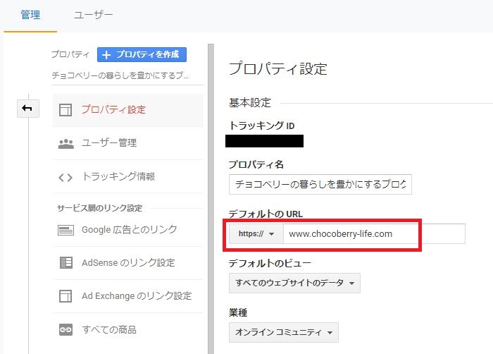The width and height of the screenshot is (493, 354).
Task: Click the property settings layout icon
Action: tap(65, 110)
